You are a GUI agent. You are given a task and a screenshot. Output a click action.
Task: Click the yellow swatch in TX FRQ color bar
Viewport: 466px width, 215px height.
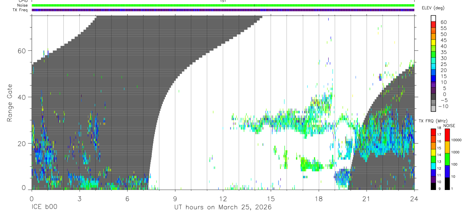pos(433,152)
